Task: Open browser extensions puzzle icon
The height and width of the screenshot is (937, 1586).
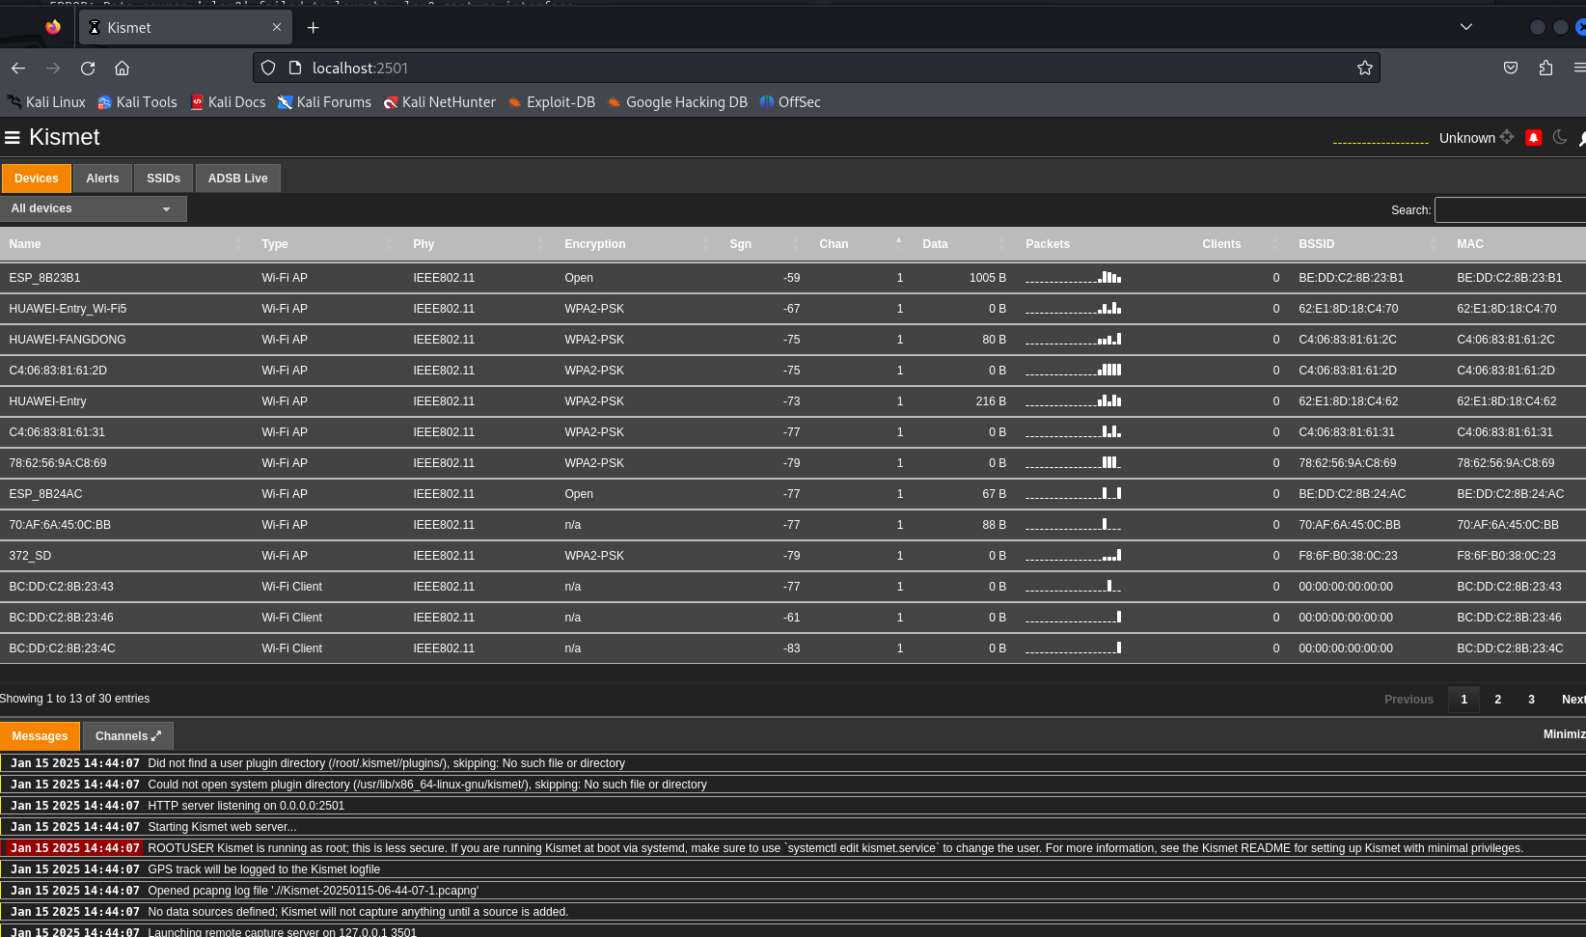Action: coord(1545,68)
